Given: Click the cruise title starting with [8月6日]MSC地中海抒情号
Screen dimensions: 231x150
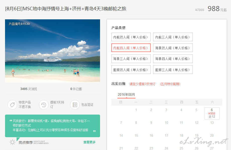Looking at the screenshot, I should pyautogui.click(x=66, y=9).
